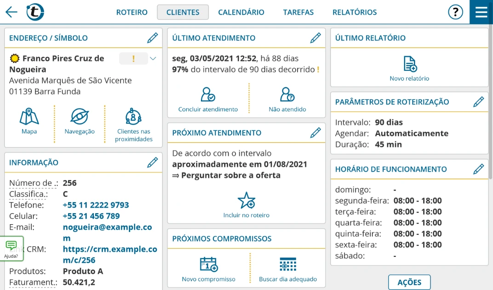
Task: Create Novo relatório
Action: 409,64
